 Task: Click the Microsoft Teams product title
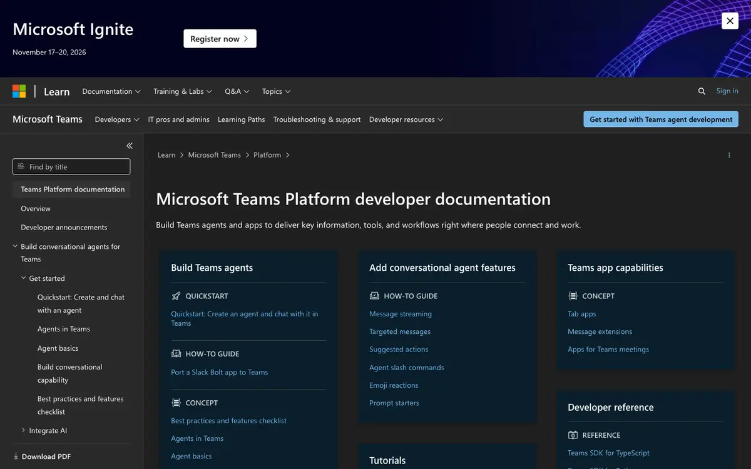point(48,119)
